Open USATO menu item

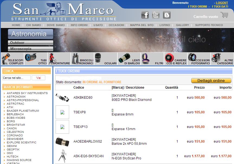click(x=98, y=25)
